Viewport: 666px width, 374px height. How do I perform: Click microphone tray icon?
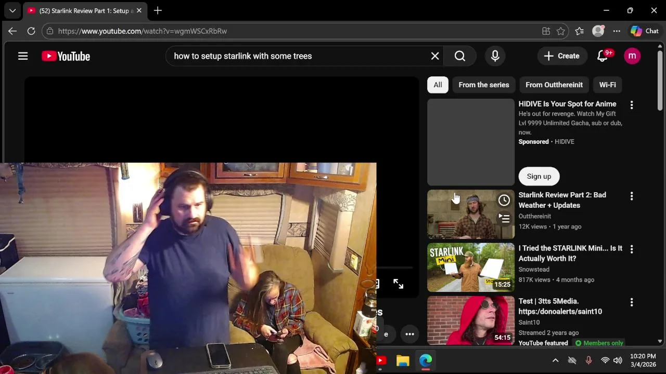588,360
